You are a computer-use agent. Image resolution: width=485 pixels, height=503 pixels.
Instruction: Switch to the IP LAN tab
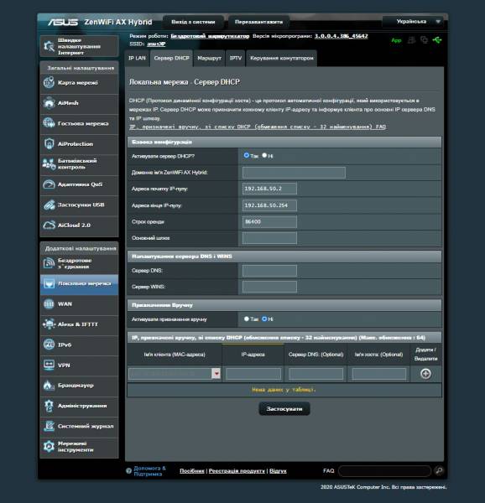(137, 59)
